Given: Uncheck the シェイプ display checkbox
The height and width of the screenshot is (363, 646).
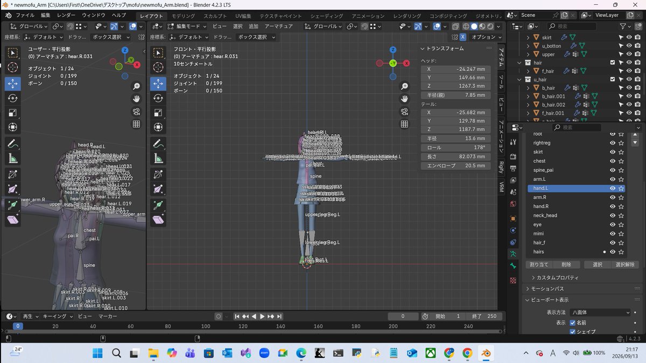Looking at the screenshot, I should click(x=573, y=332).
